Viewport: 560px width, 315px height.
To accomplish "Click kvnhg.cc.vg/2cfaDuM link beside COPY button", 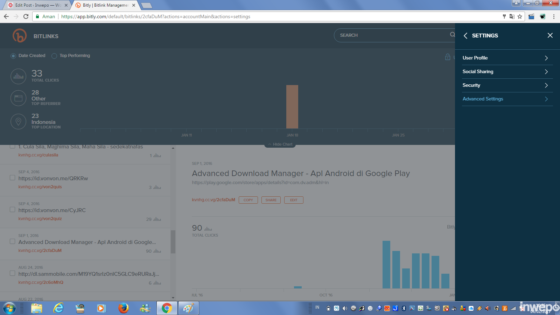I will [x=213, y=200].
